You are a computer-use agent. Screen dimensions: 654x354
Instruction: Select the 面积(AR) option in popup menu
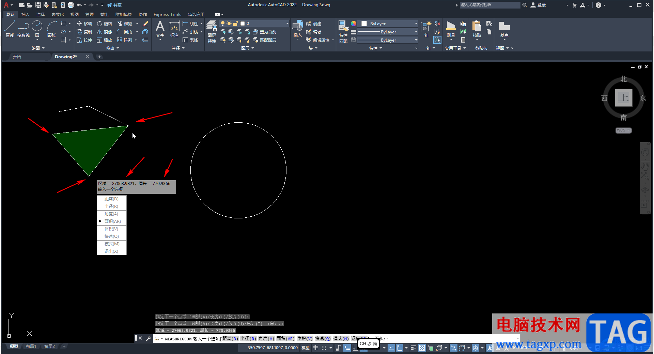click(112, 221)
